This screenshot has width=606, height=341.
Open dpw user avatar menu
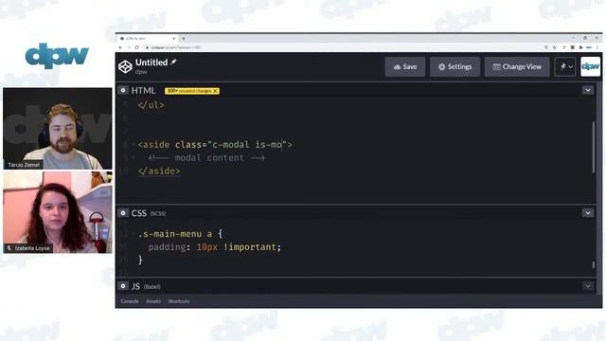coord(590,66)
